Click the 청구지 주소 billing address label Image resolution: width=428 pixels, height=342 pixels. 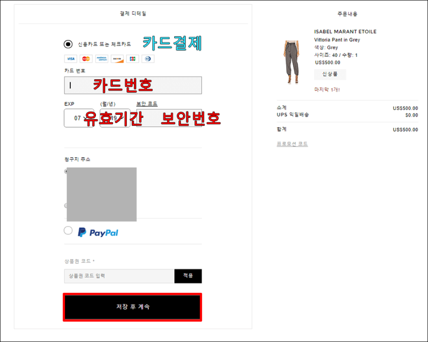click(x=77, y=159)
